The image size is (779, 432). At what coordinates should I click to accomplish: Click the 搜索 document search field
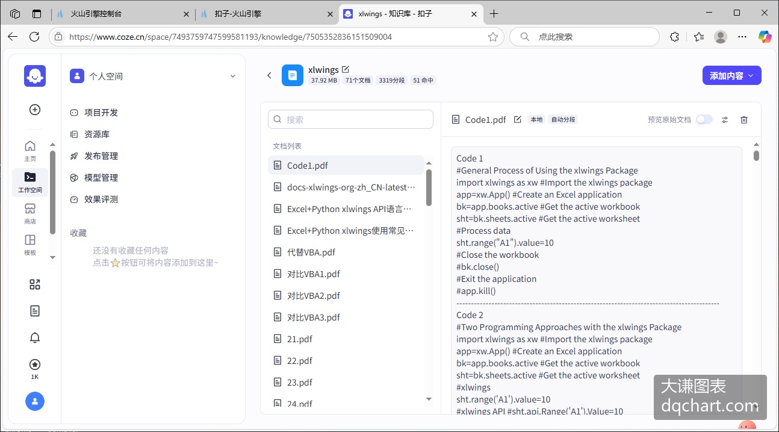[350, 119]
